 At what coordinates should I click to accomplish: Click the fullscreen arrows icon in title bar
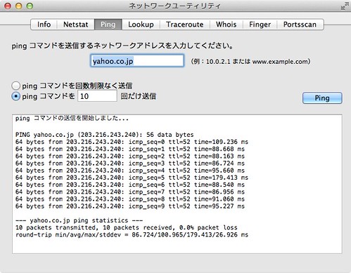[x=345, y=6]
